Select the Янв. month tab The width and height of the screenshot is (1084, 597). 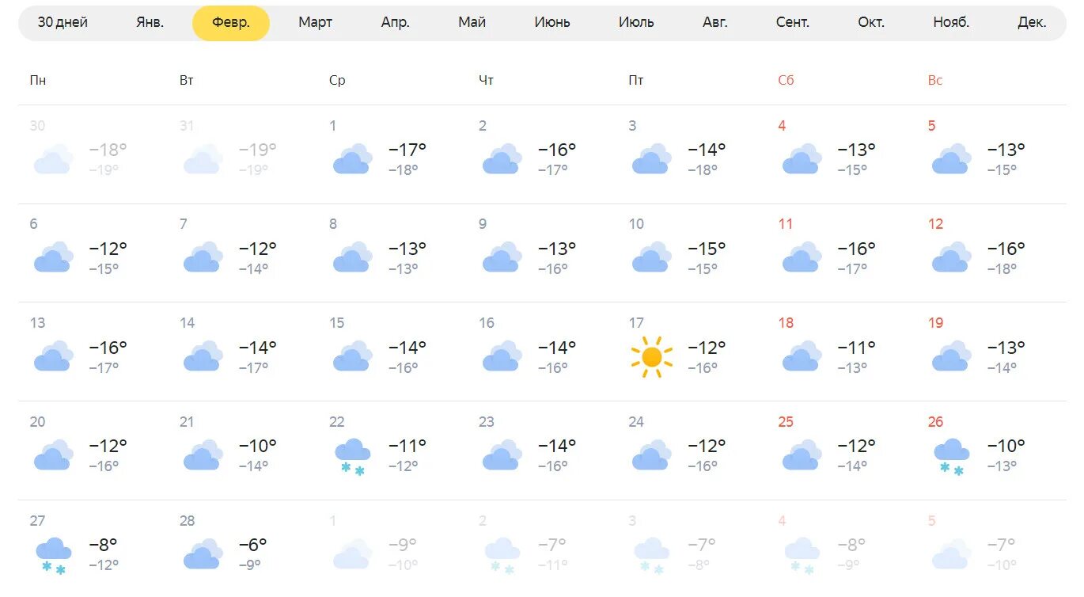150,22
